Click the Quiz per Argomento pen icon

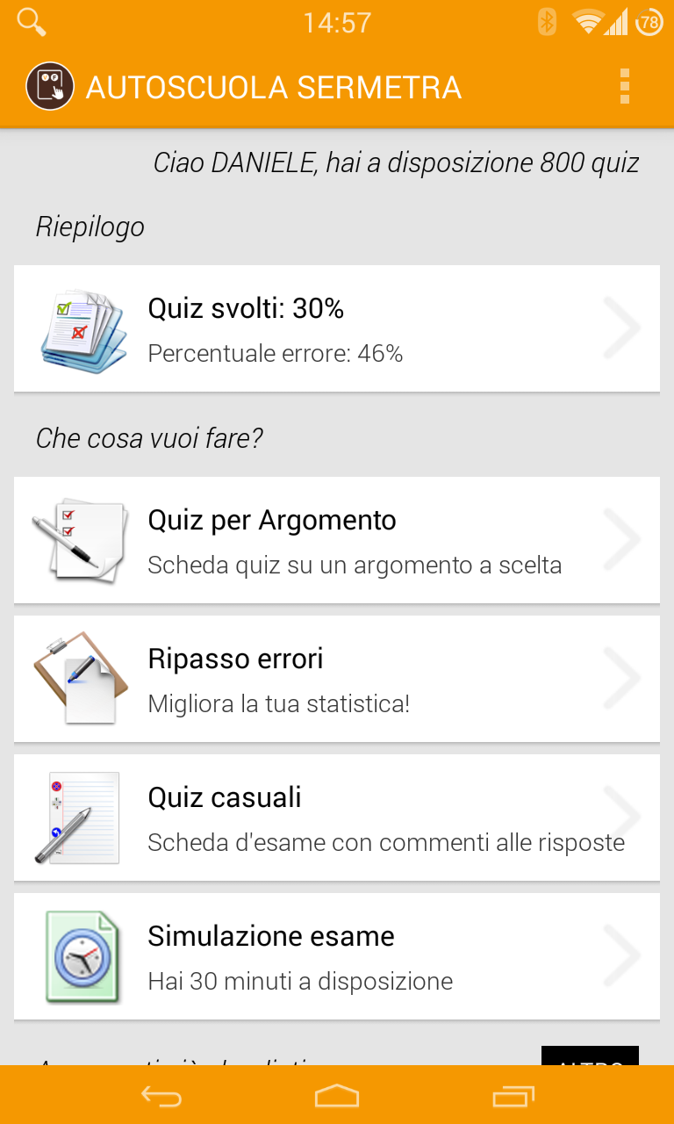pos(79,540)
